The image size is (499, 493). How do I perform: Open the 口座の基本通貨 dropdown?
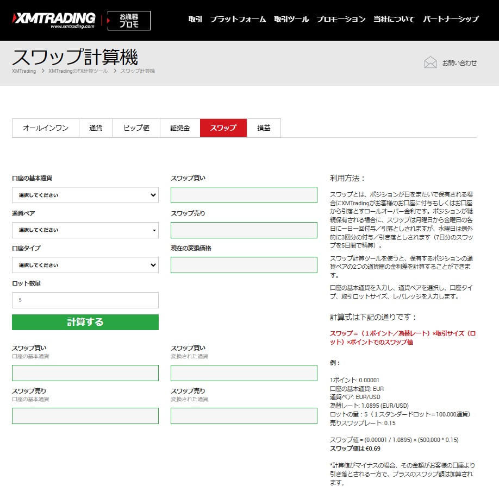point(85,195)
